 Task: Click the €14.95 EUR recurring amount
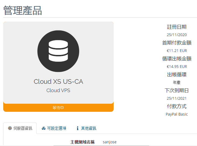pyautogui.click(x=177, y=67)
